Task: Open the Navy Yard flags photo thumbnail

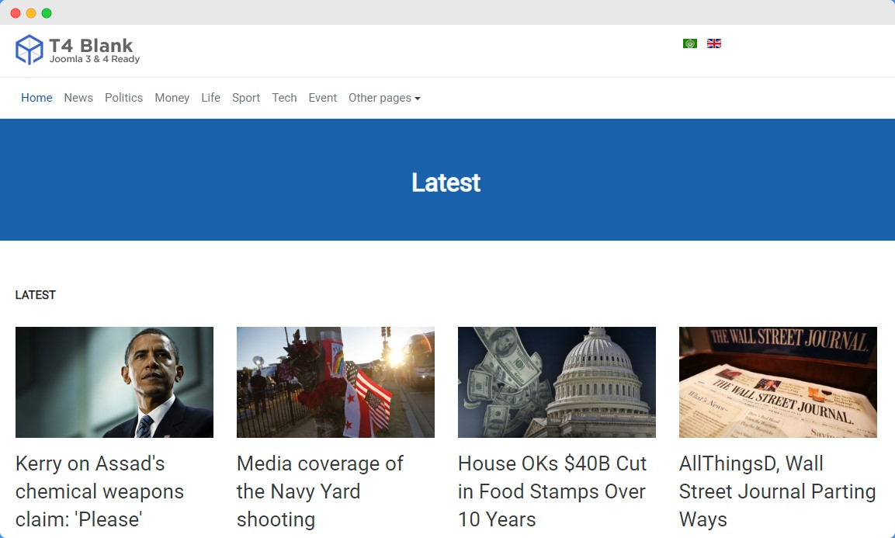Action: [x=335, y=382]
